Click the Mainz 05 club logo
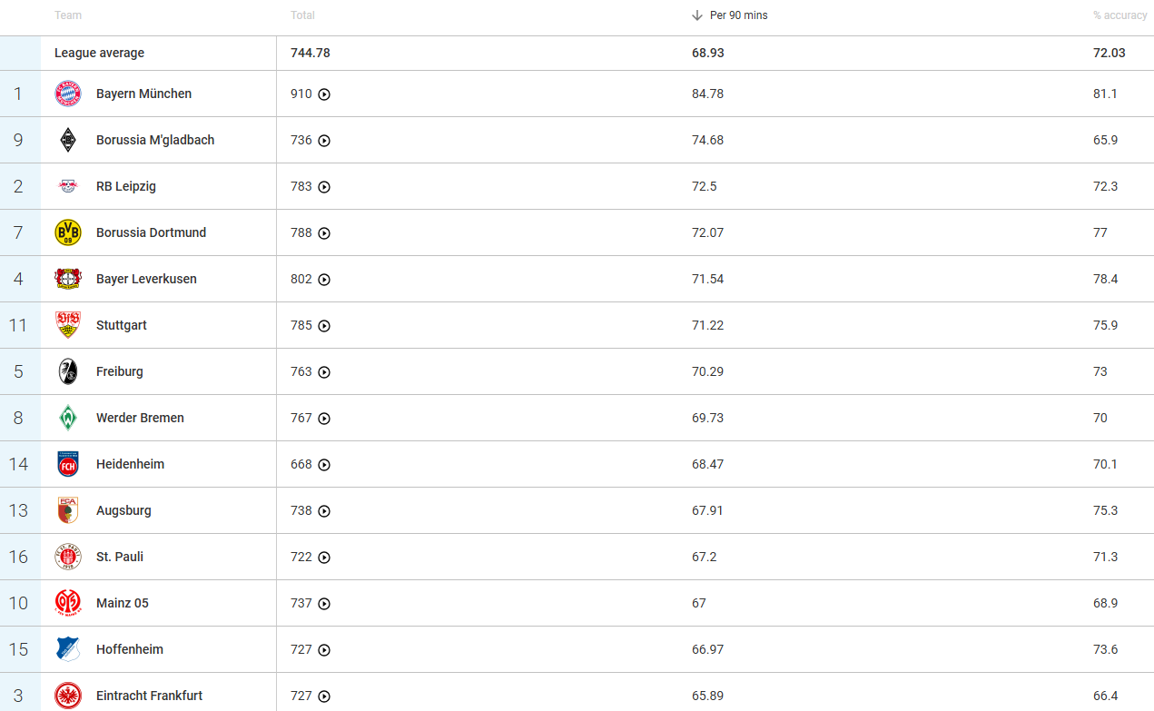 coord(68,603)
